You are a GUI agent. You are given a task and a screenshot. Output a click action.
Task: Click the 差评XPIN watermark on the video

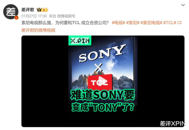pyautogui.click(x=172, y=123)
